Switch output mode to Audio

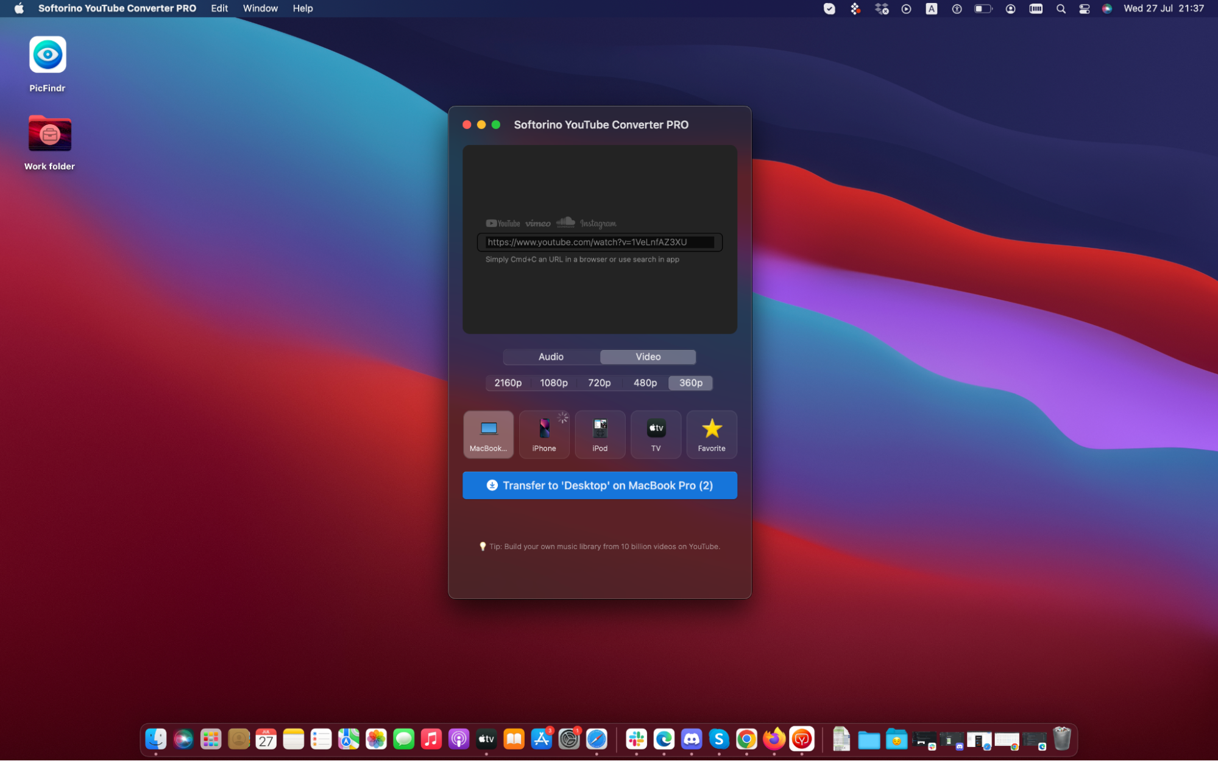pyautogui.click(x=551, y=357)
